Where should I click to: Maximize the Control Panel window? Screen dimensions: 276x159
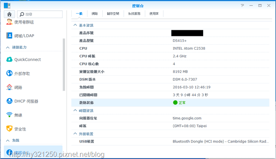[260, 6]
